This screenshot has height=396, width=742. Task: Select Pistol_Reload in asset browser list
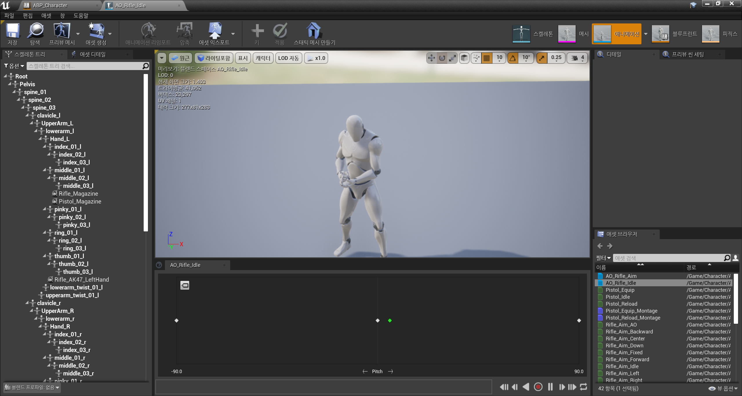pyautogui.click(x=621, y=304)
